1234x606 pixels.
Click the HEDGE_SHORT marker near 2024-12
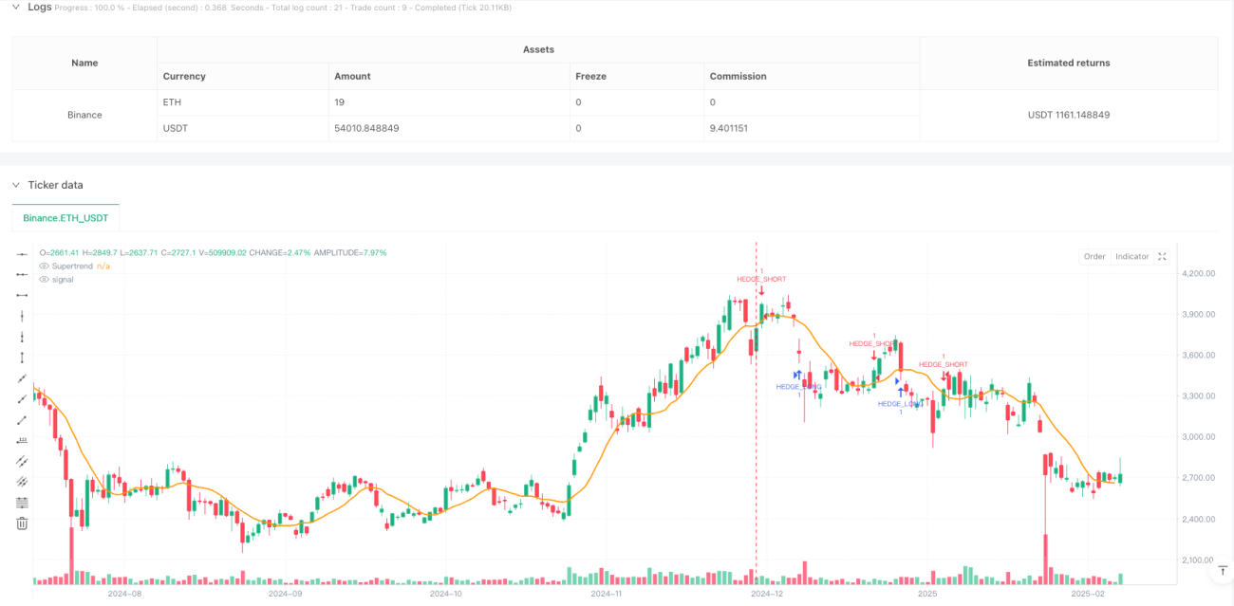click(761, 280)
